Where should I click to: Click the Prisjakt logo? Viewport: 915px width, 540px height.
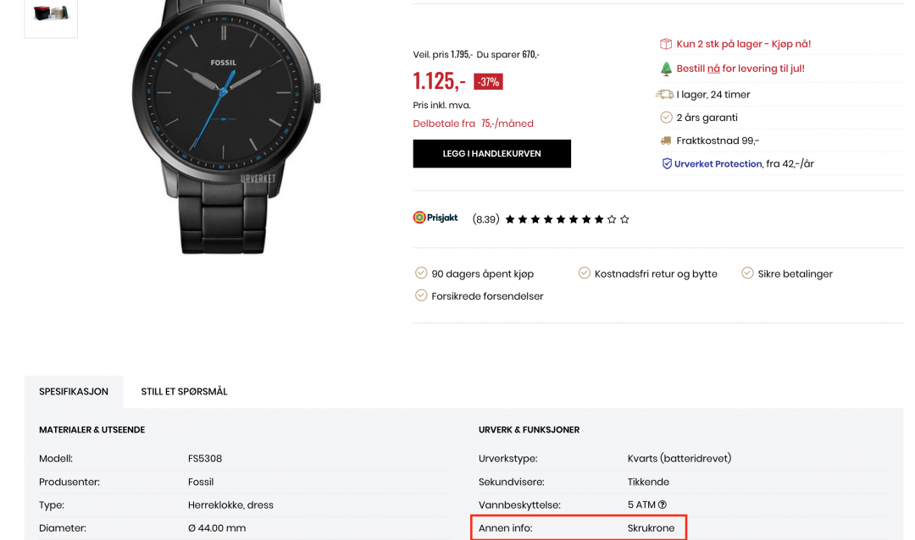435,218
